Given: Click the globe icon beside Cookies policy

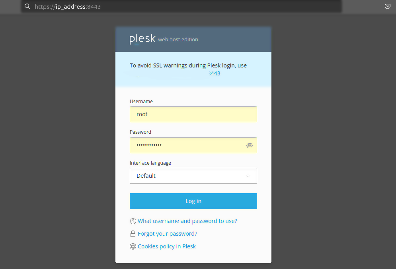Looking at the screenshot, I should [133, 246].
